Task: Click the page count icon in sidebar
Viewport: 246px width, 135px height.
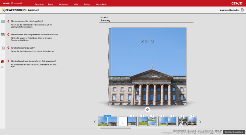Action: pos(3,48)
